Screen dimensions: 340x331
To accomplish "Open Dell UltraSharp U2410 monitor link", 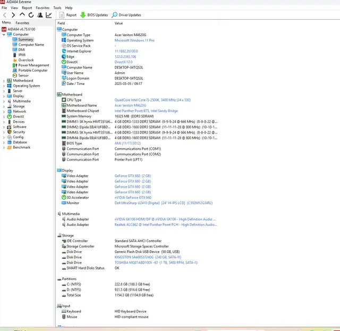I will click(x=164, y=203).
